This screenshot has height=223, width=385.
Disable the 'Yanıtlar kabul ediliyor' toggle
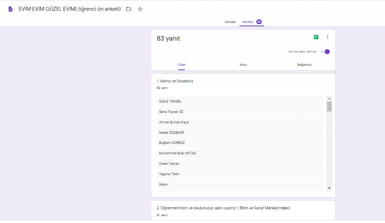(x=324, y=51)
